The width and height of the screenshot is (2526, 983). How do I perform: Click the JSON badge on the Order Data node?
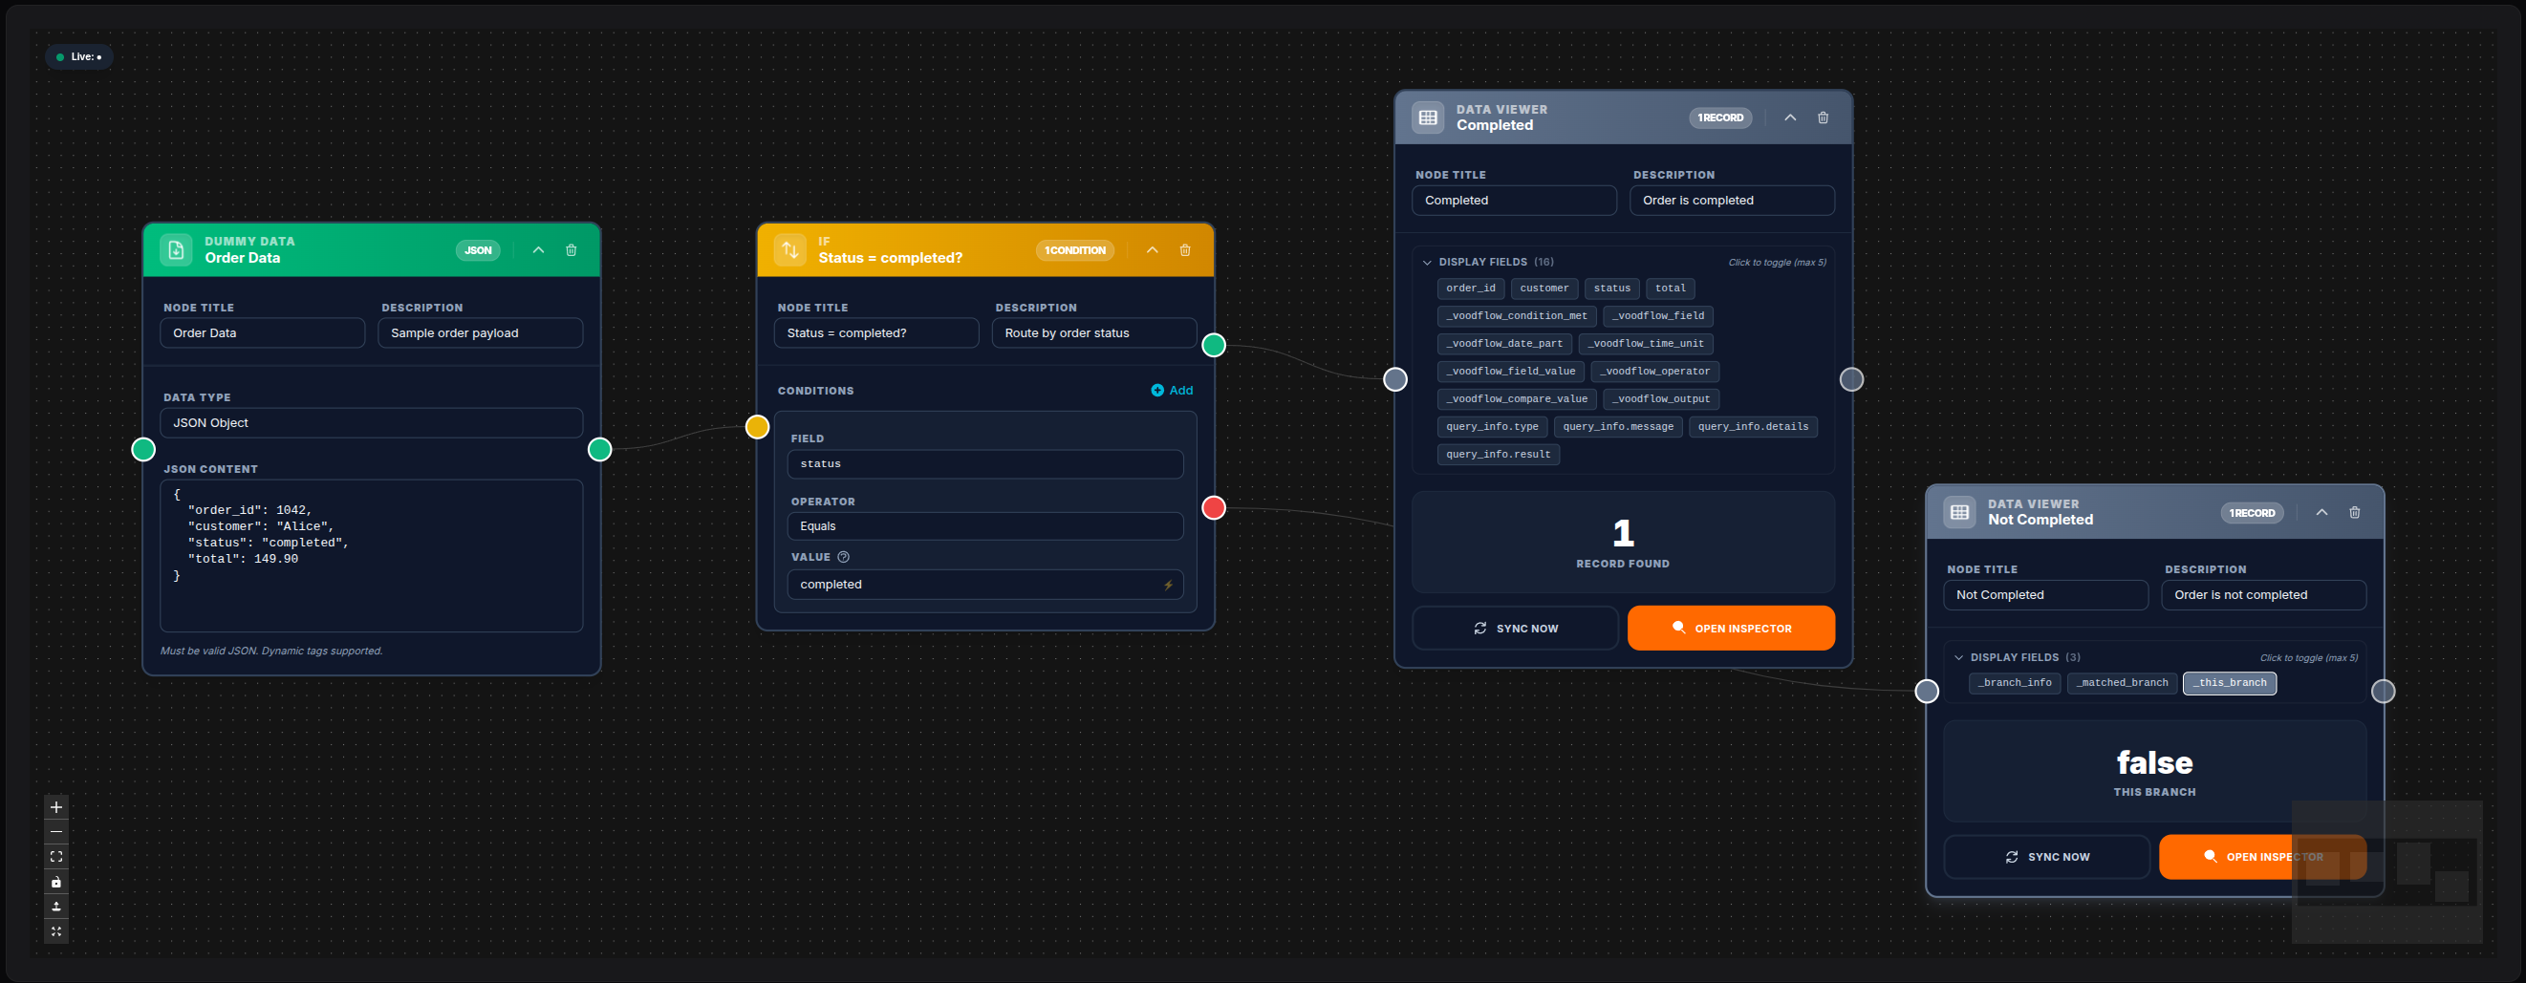pos(479,250)
